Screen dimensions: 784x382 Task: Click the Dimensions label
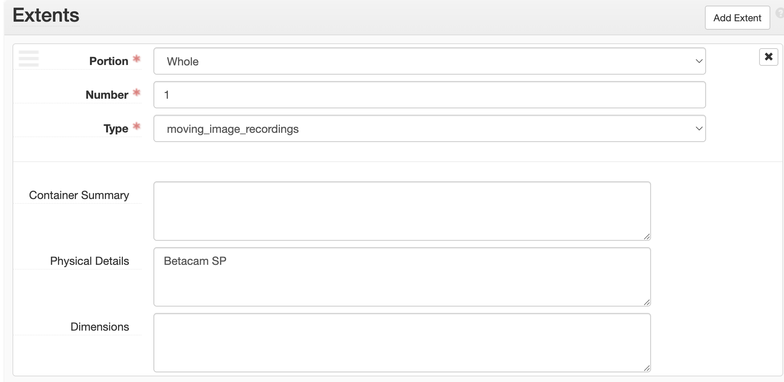[100, 327]
